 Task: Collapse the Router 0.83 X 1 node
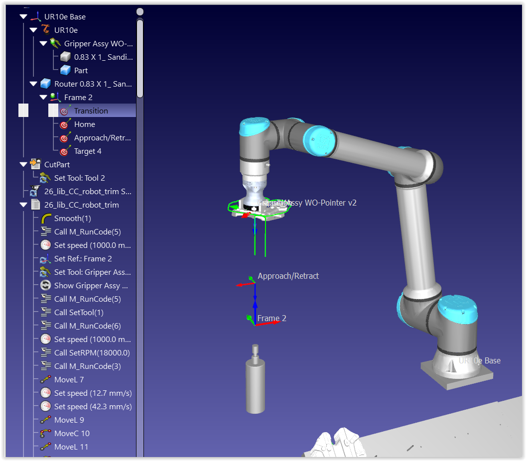coord(33,84)
